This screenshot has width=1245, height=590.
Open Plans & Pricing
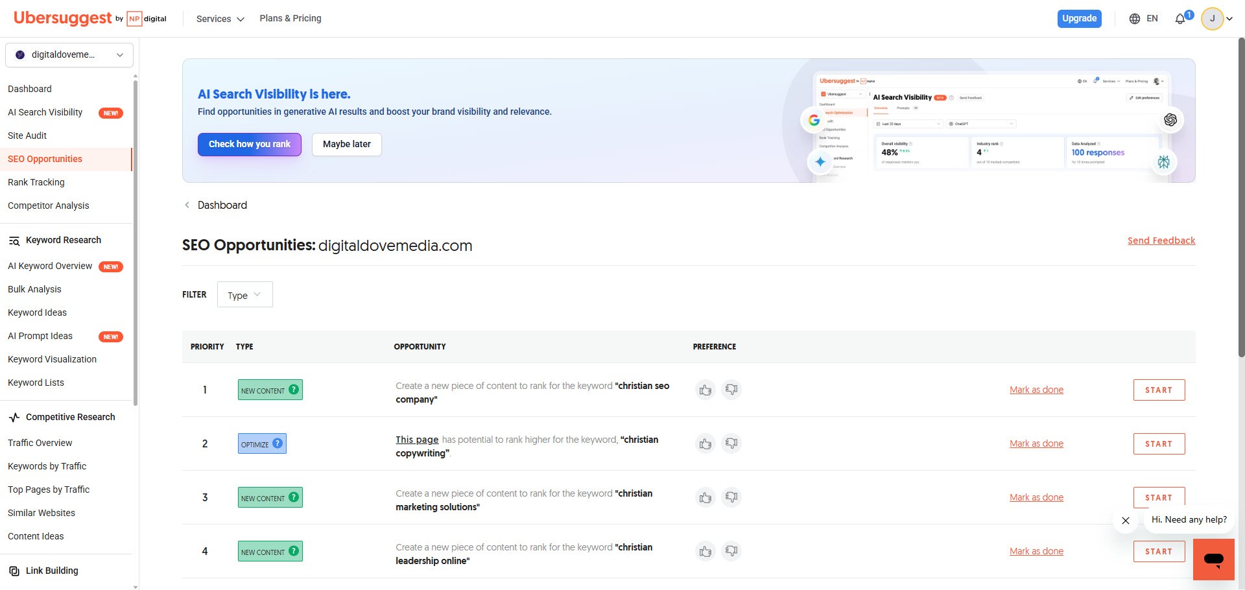pos(290,18)
